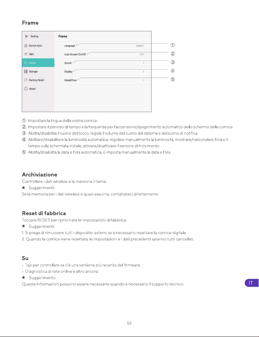Toggle Auto Screen On/Off value
The width and height of the screenshot is (259, 337).
[x=142, y=54]
